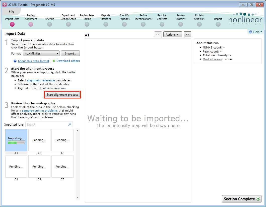Viewport: 266px width, 207px height.
Task: Click the nonlinear dynamics logo
Action: [x=245, y=19]
